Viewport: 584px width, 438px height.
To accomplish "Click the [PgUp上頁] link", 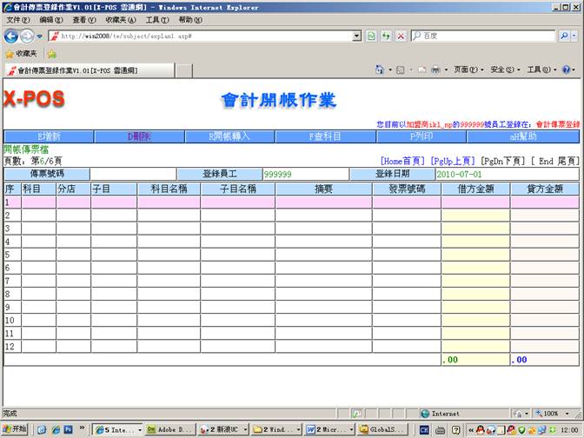I will coord(453,161).
